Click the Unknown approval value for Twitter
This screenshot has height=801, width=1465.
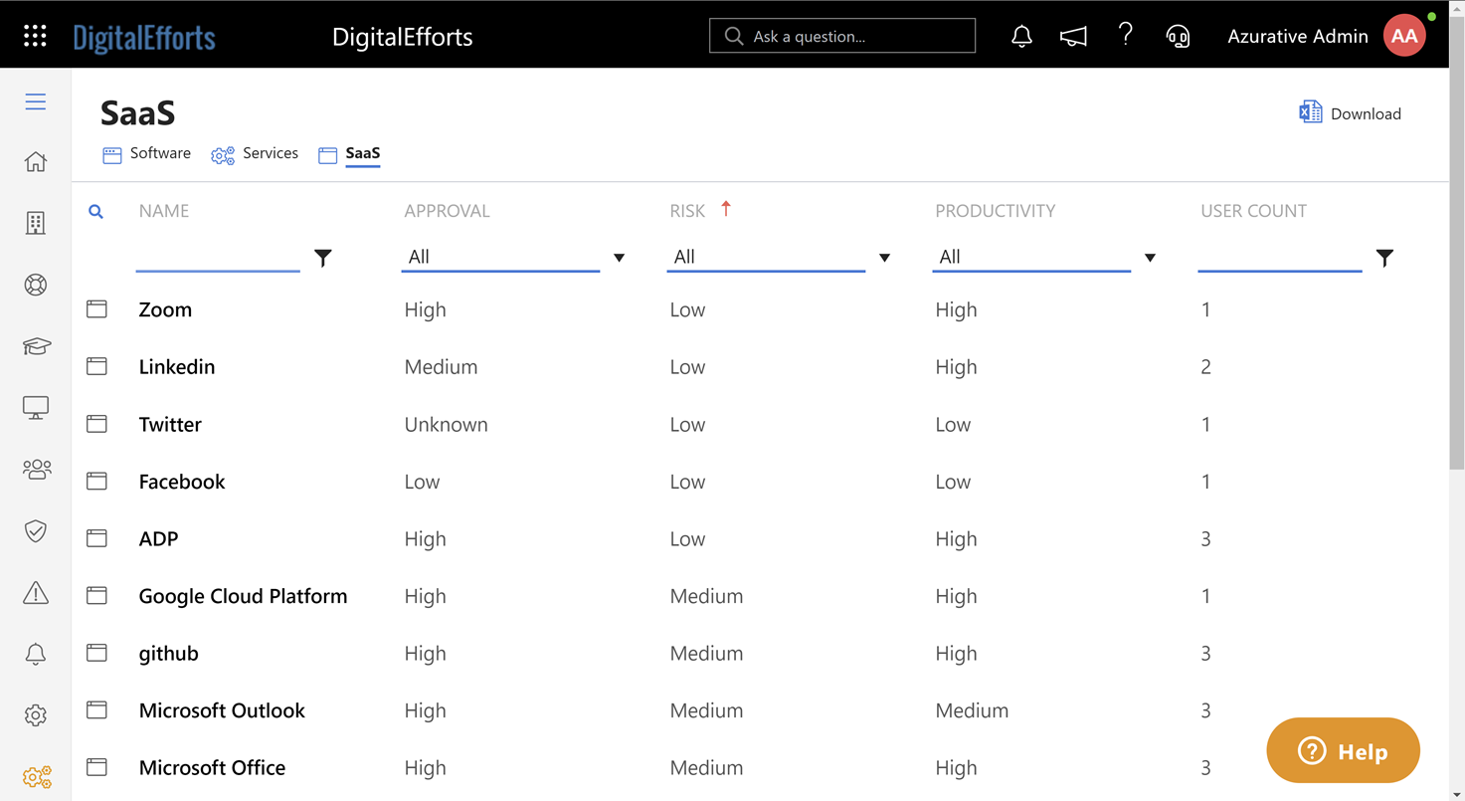click(x=447, y=424)
